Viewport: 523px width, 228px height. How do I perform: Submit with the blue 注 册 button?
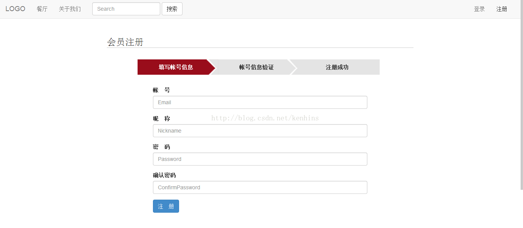point(166,206)
